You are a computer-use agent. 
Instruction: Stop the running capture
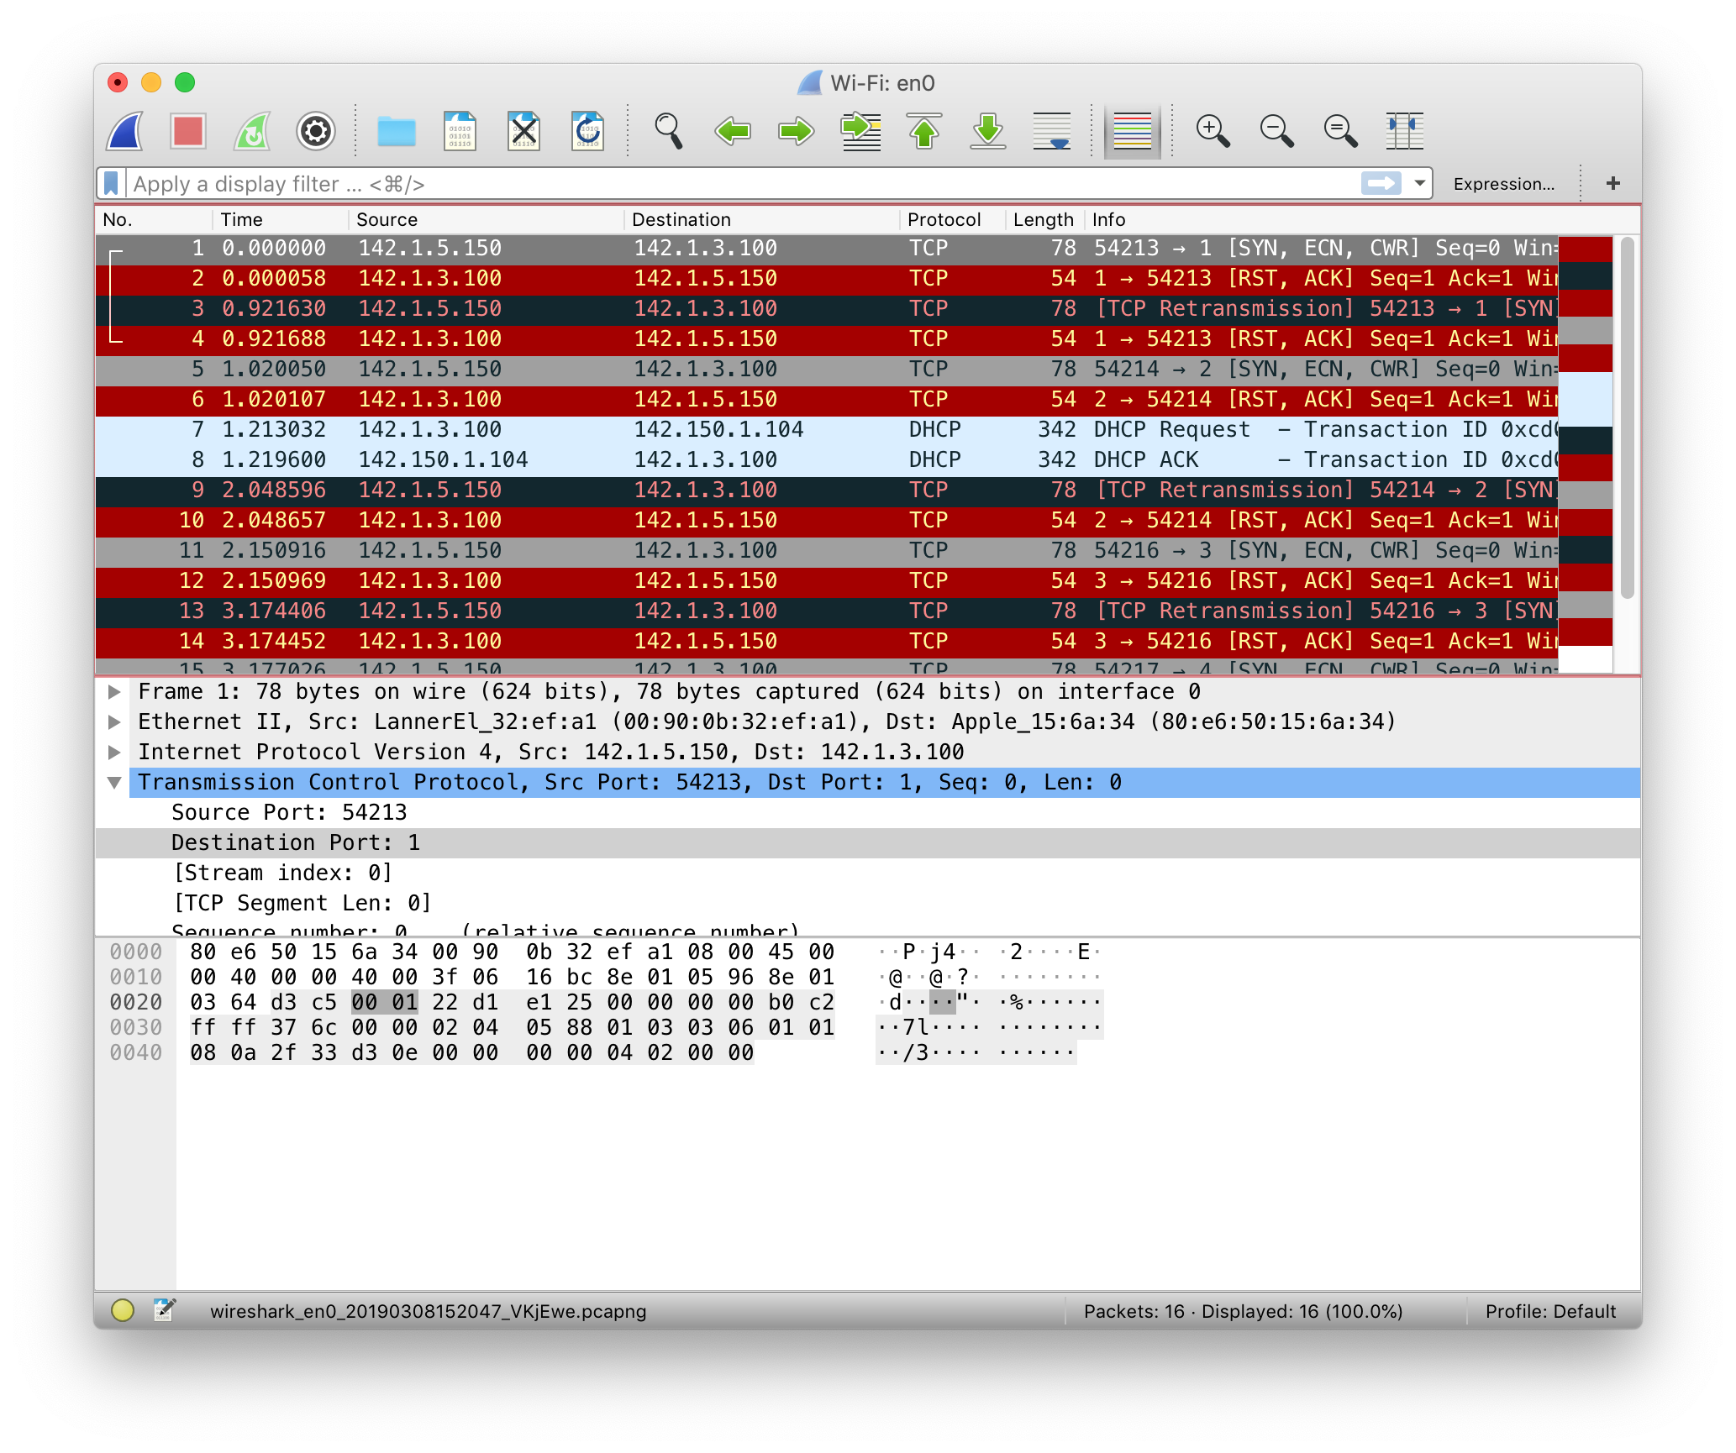(x=188, y=132)
